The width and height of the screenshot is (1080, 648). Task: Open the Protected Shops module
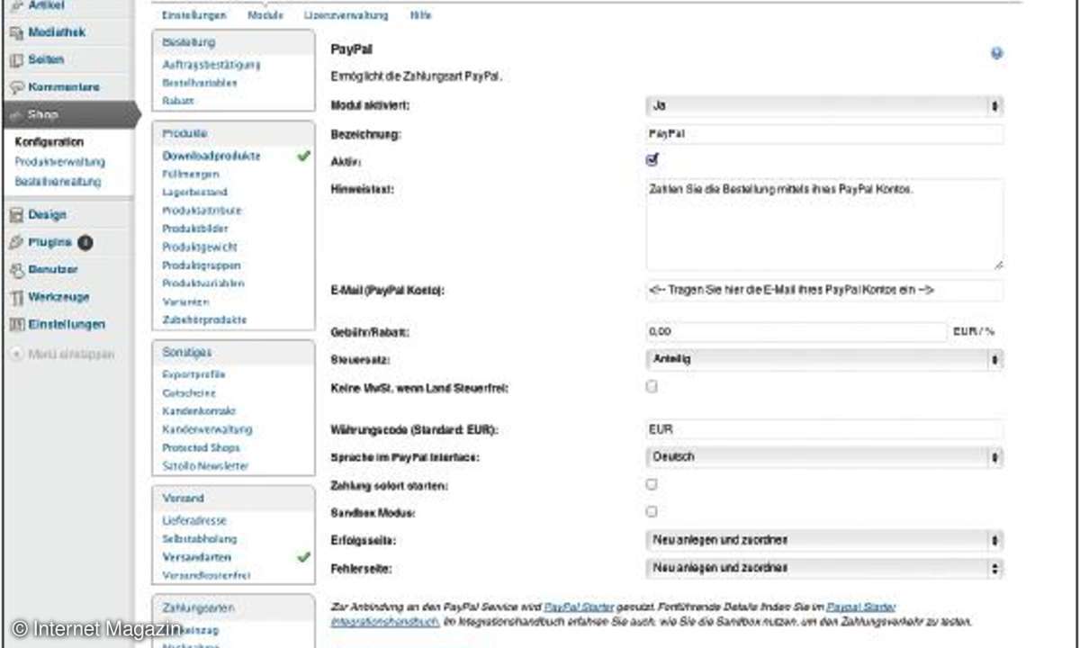click(x=202, y=447)
